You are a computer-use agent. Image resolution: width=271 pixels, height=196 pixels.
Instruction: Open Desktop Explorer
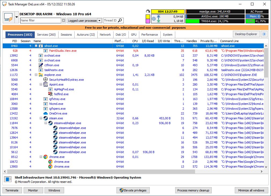pyautogui.click(x=246, y=34)
